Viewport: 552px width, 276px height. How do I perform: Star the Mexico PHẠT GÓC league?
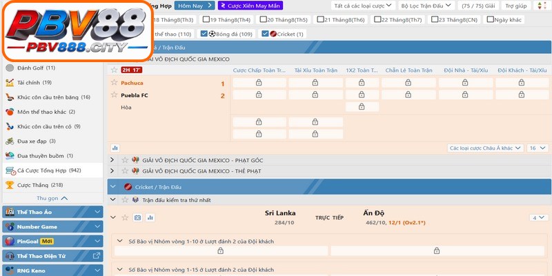(x=125, y=160)
